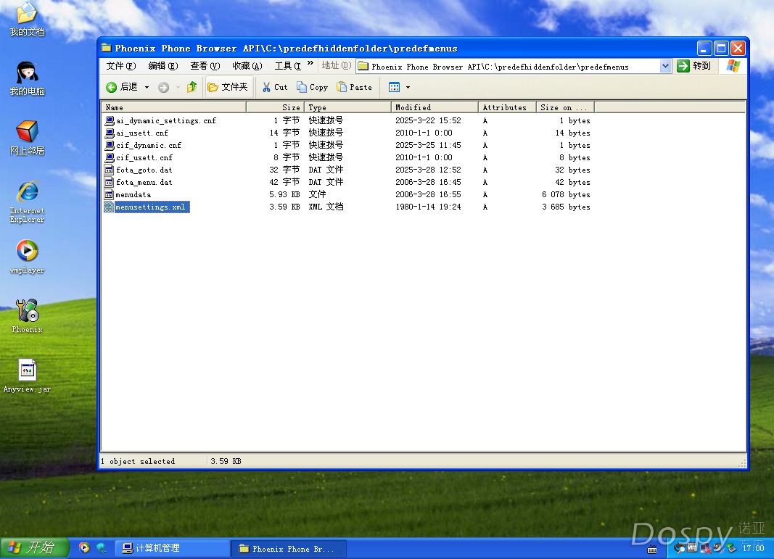Select the Anyview.jar desktop icon
This screenshot has height=559, width=774.
(27, 376)
